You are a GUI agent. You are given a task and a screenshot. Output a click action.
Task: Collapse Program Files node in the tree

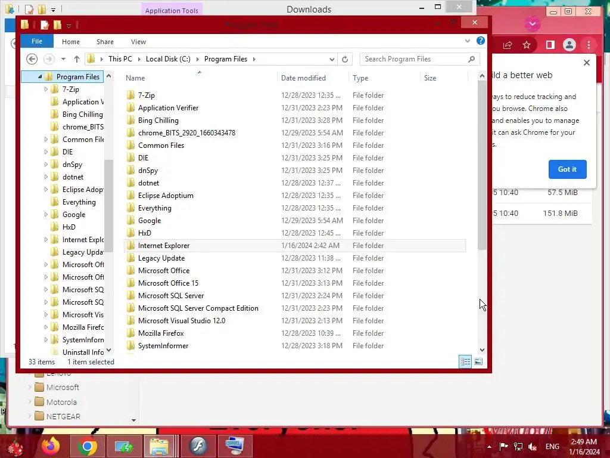coord(40,77)
